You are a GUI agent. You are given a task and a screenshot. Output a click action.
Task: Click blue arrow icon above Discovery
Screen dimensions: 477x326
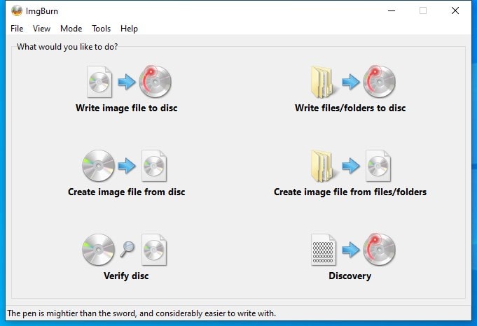coord(351,250)
